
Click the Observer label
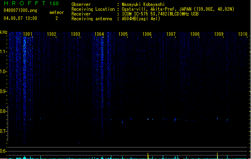[81, 4]
